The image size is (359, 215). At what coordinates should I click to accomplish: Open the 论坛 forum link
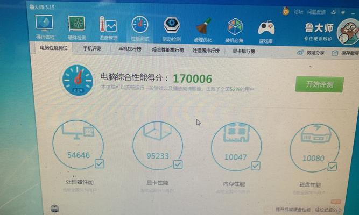298,11
